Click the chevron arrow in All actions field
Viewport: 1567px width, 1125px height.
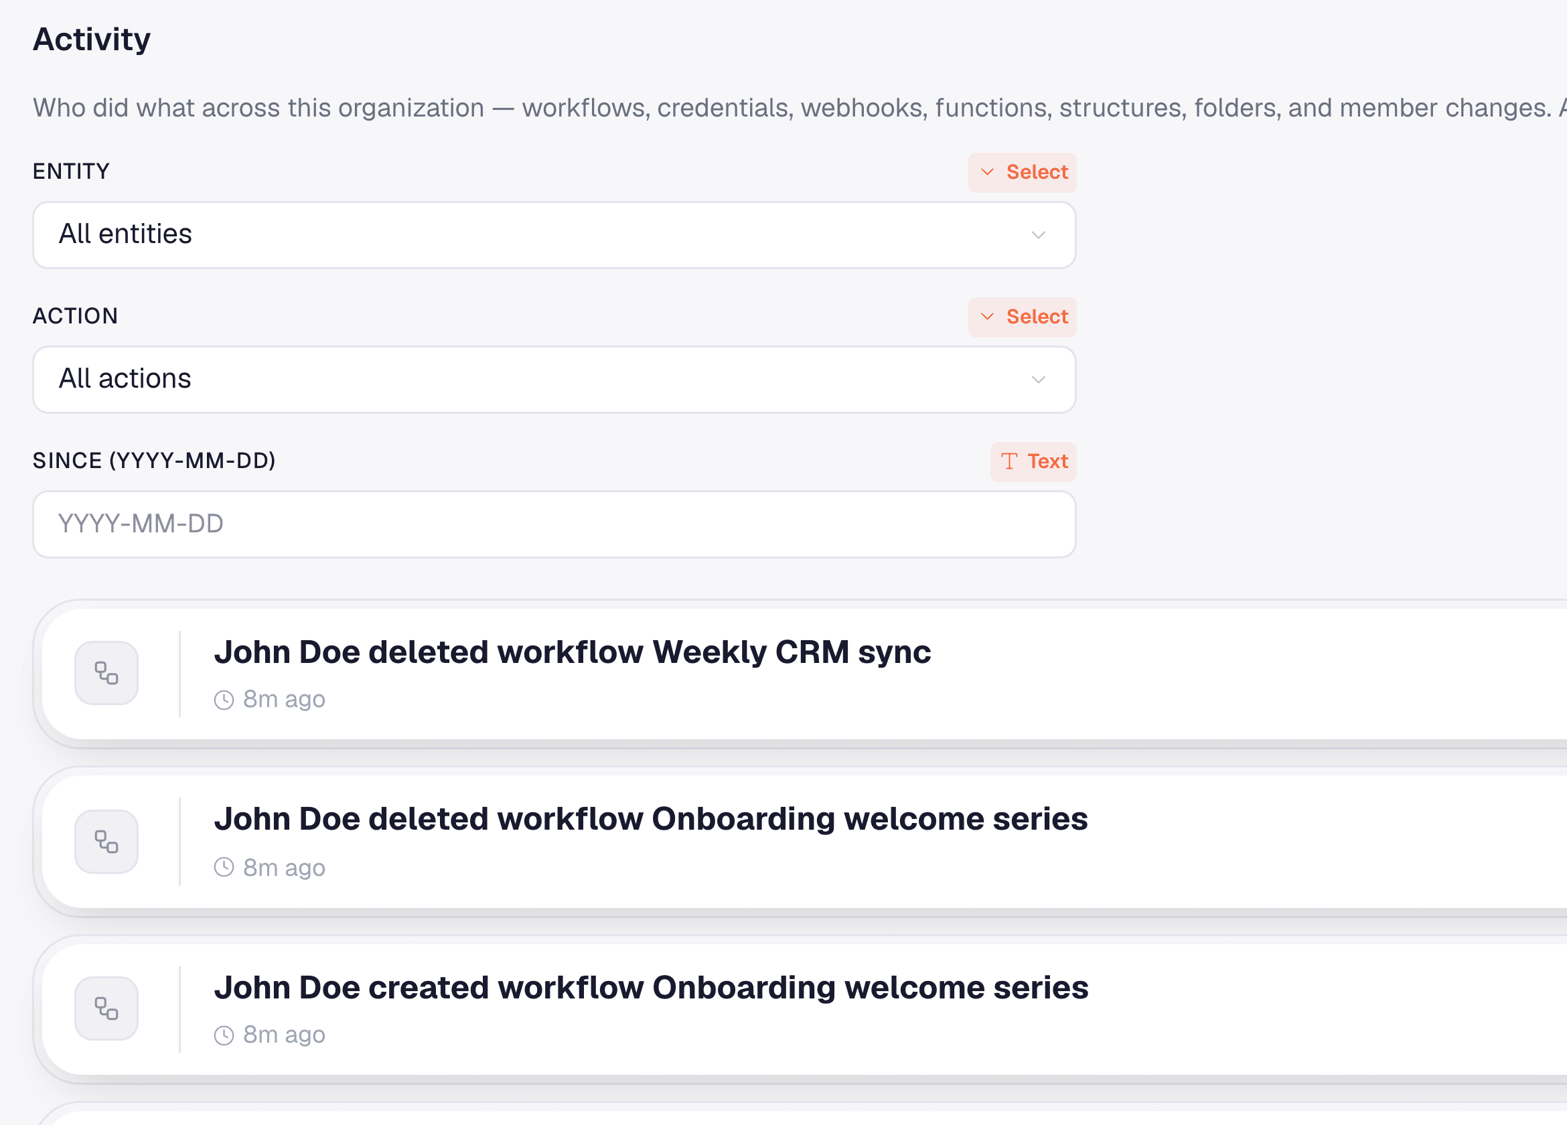coord(1038,380)
